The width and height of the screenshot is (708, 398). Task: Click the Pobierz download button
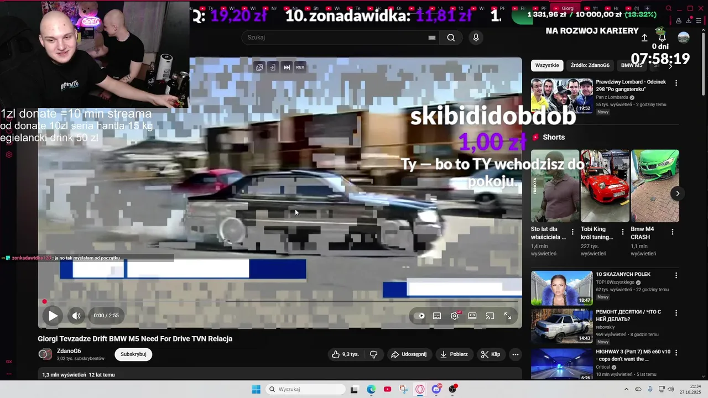pyautogui.click(x=454, y=354)
